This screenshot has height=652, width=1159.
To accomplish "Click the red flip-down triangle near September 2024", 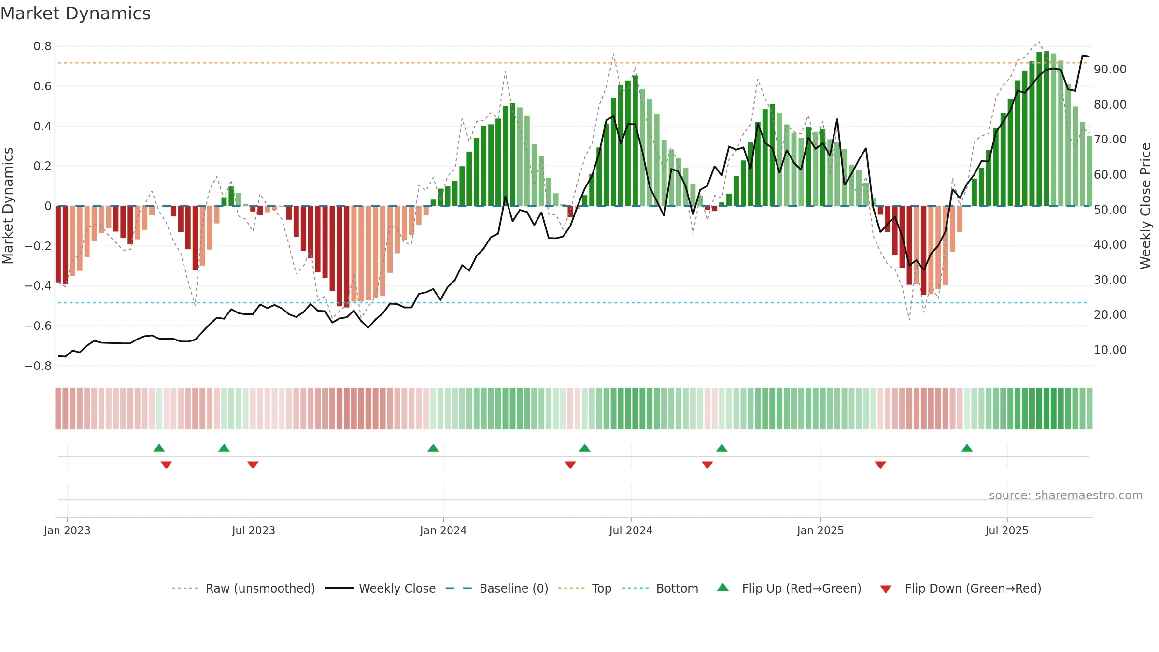I will 707,465.
